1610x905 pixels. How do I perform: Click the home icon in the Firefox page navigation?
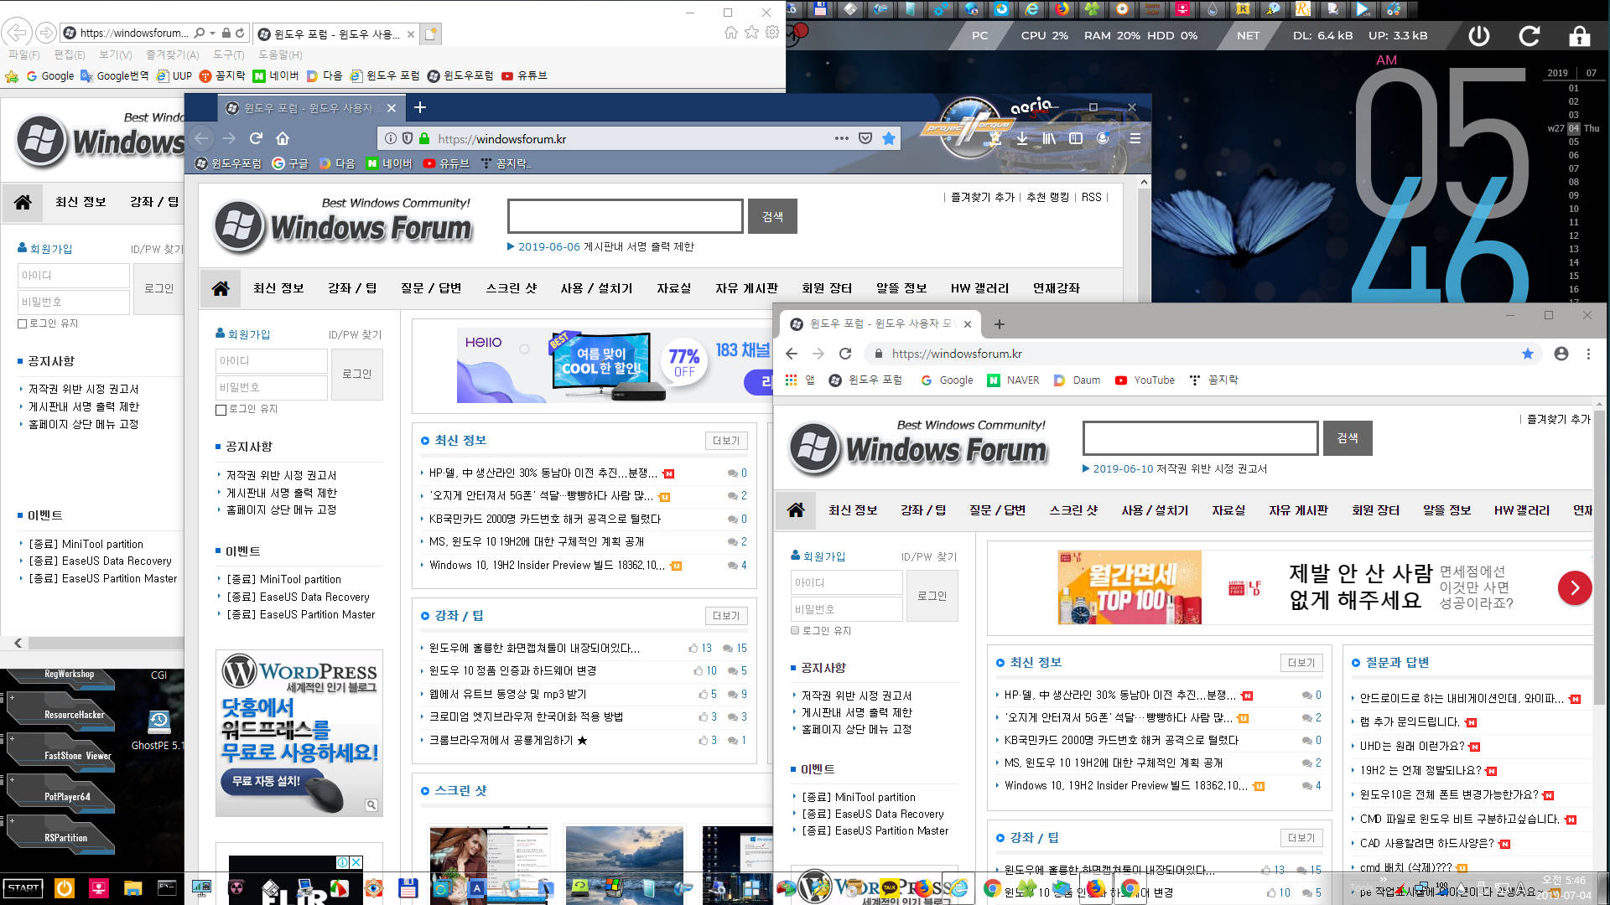[x=221, y=288]
